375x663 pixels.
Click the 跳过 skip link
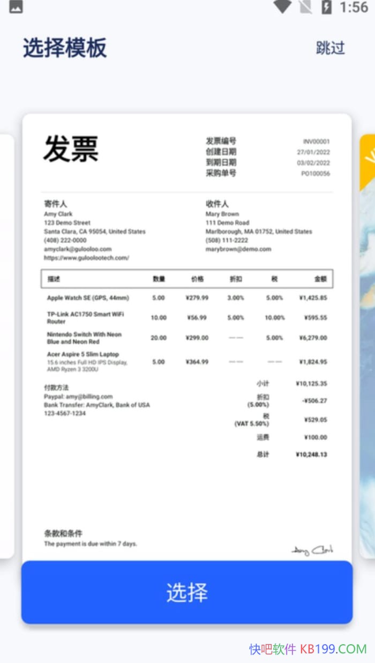330,48
